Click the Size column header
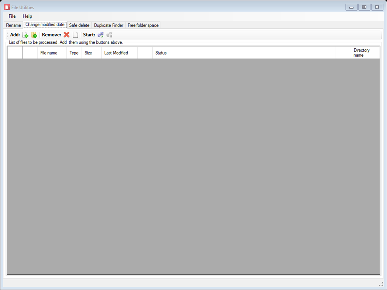The image size is (387, 290). coord(88,53)
